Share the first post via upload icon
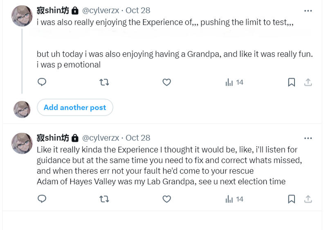Image resolution: width=326 pixels, height=230 pixels. click(x=308, y=82)
